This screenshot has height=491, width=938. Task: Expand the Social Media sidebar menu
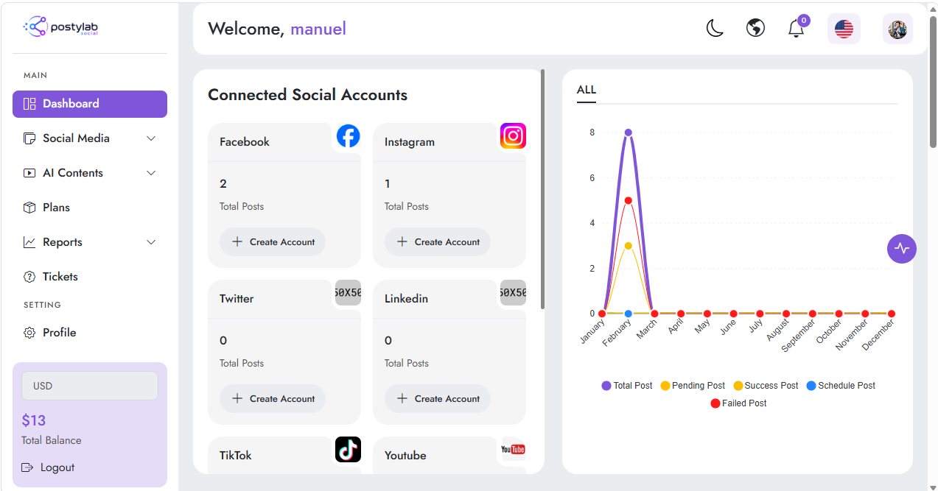(90, 138)
